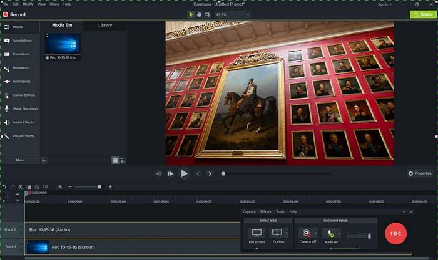Open Voice Narration in the sidebar

tap(24, 108)
